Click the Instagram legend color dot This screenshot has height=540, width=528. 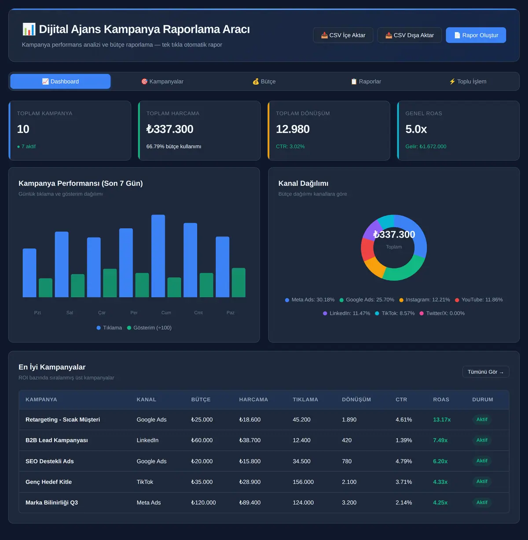click(401, 300)
